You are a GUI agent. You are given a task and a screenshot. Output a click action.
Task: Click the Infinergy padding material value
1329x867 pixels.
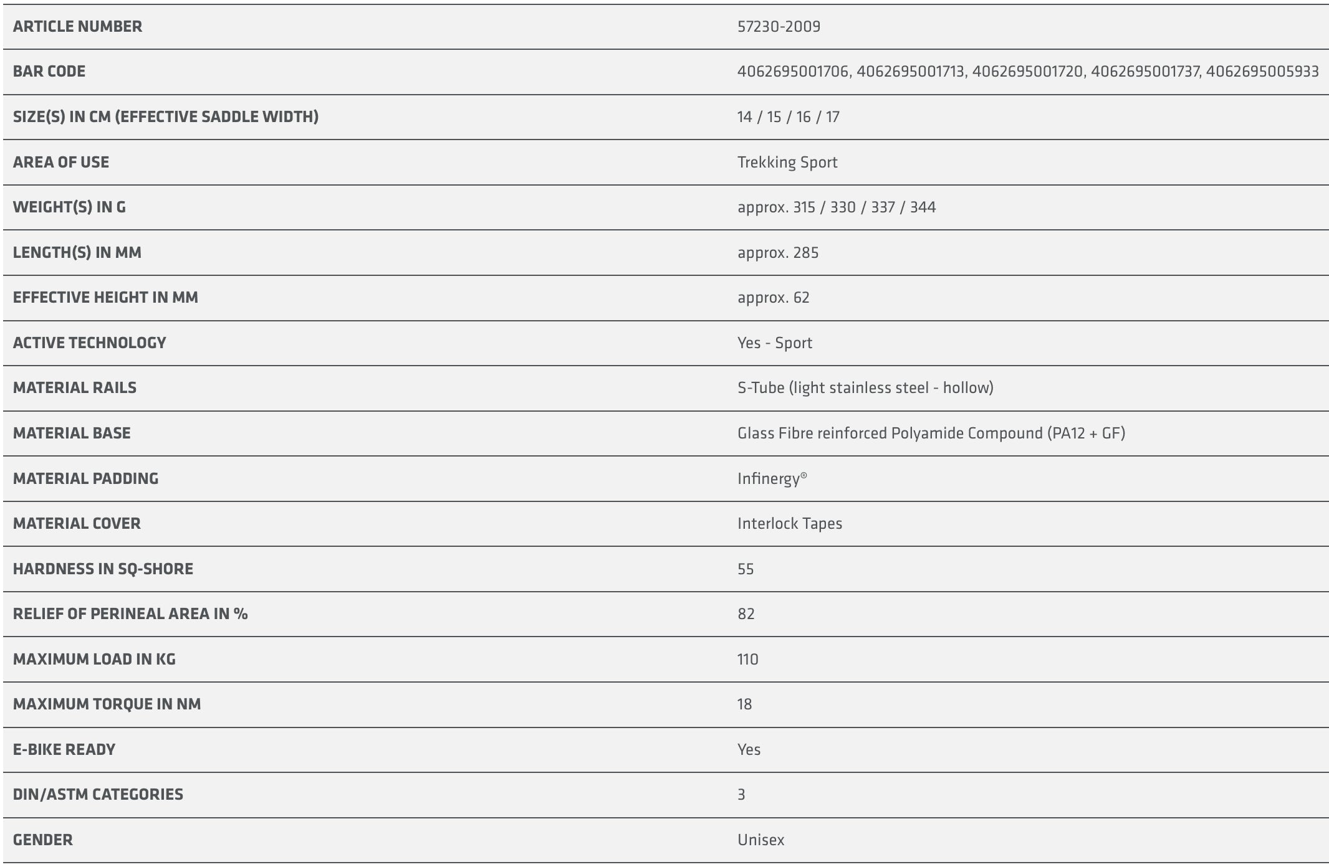click(771, 479)
